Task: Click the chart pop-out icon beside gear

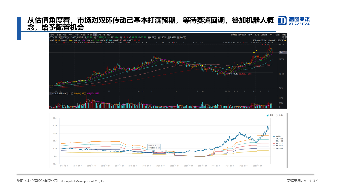Action: (x=286, y=38)
